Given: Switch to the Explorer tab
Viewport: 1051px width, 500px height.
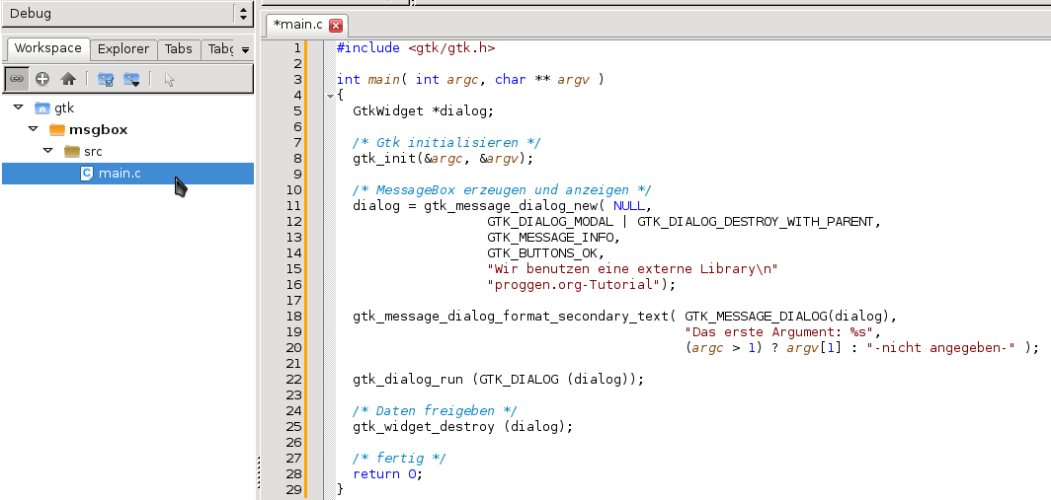Looking at the screenshot, I should [123, 48].
